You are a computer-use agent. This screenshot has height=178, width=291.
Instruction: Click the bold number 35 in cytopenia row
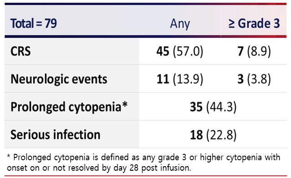point(196,107)
